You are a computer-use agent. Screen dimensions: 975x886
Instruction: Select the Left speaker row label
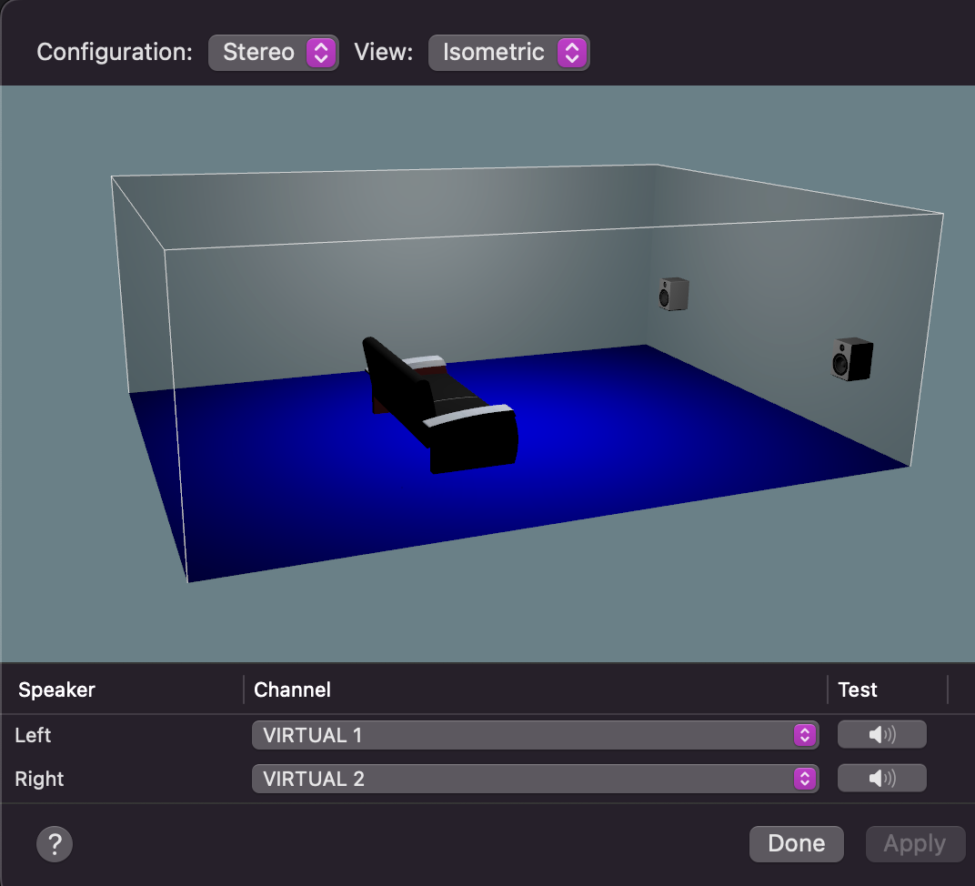tap(34, 735)
